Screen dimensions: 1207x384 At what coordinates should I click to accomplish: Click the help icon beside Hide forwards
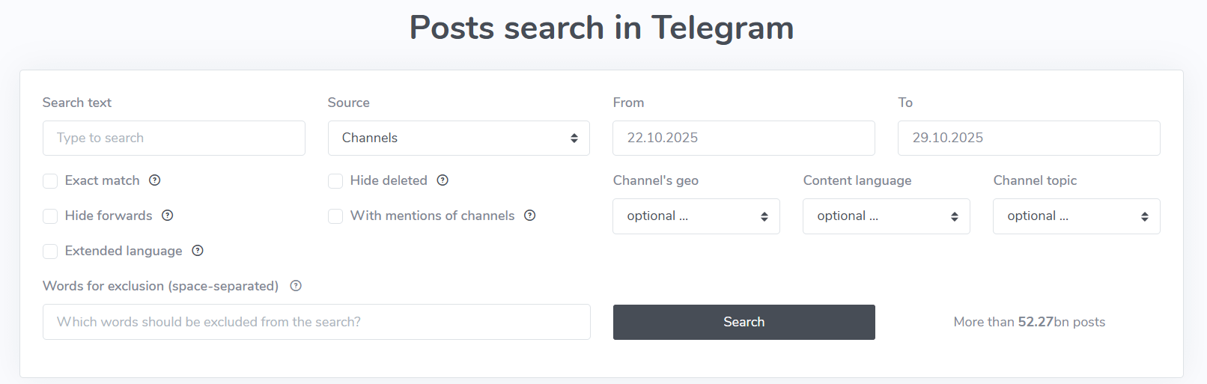tap(168, 216)
